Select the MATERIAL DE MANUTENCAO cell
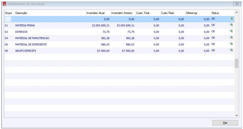The height and width of the screenshot is (129, 243). [x=32, y=38]
